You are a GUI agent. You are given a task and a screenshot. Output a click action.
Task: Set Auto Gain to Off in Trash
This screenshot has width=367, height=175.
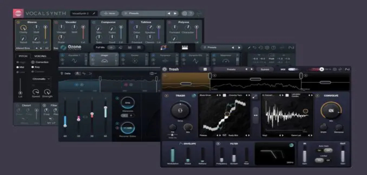(x=328, y=150)
